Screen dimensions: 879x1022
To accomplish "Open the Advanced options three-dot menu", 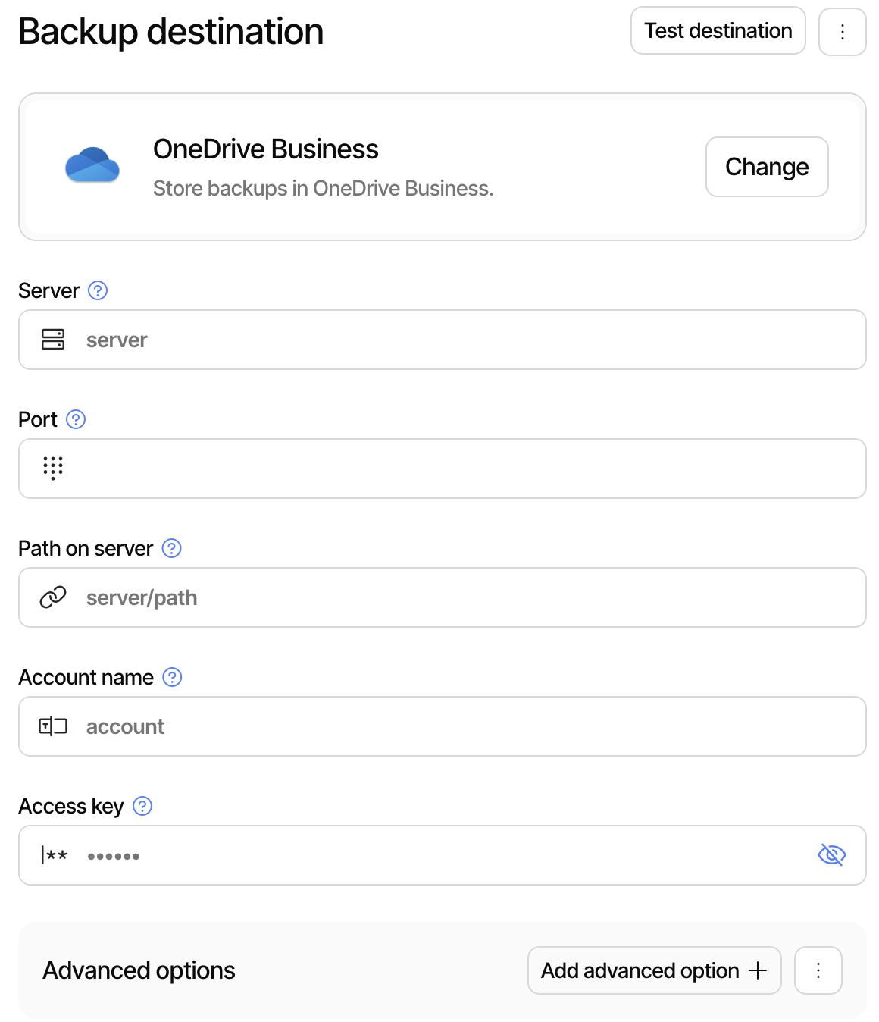I will tap(818, 970).
